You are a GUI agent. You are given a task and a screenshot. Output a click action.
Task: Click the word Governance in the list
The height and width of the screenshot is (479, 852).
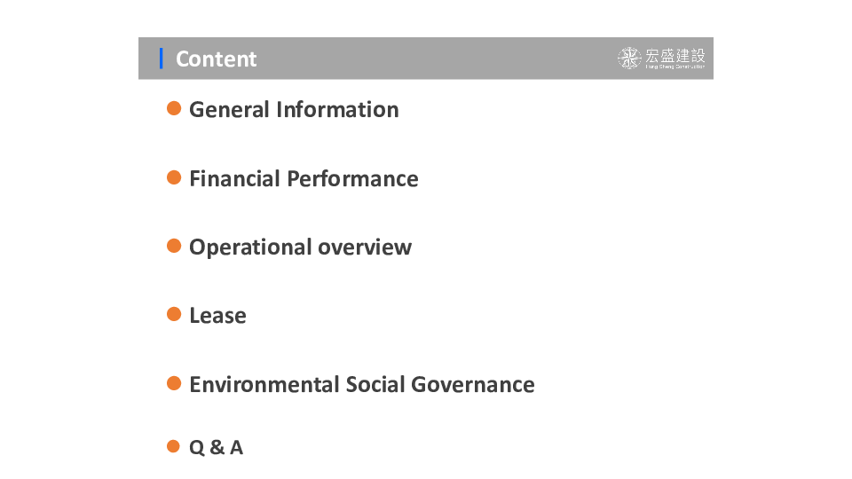(473, 384)
